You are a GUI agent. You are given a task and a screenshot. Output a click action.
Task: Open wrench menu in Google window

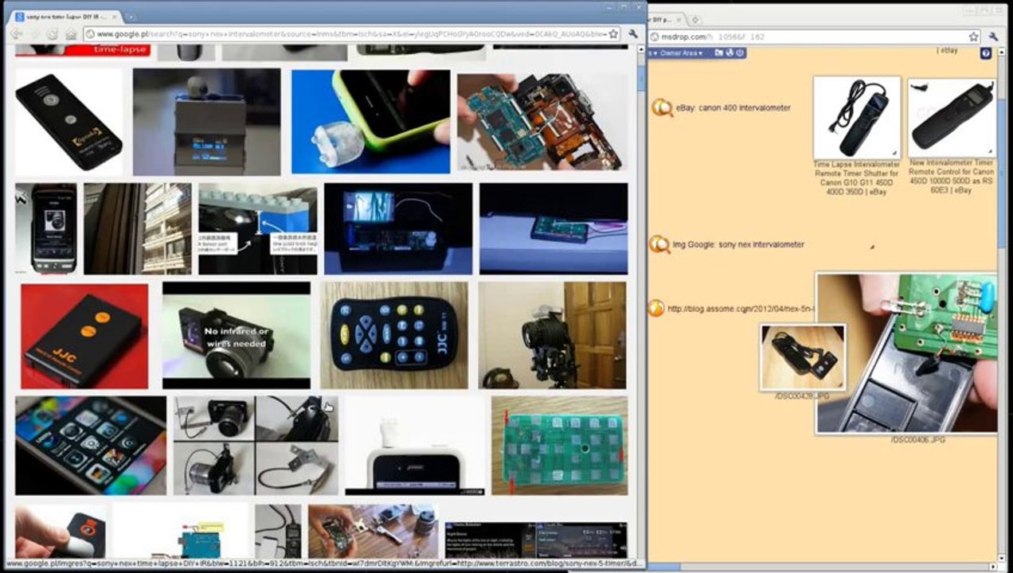pyautogui.click(x=633, y=34)
